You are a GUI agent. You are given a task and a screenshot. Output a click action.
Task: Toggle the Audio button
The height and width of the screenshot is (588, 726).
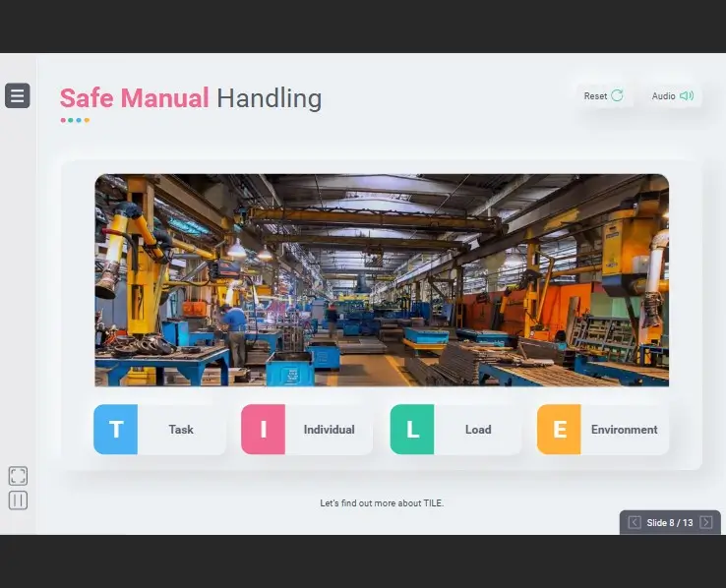(x=672, y=95)
